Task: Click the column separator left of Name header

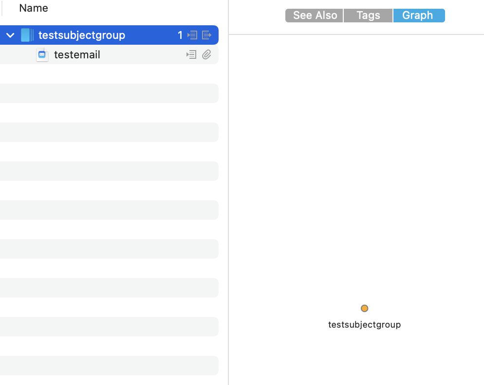Action: pyautogui.click(x=2, y=8)
